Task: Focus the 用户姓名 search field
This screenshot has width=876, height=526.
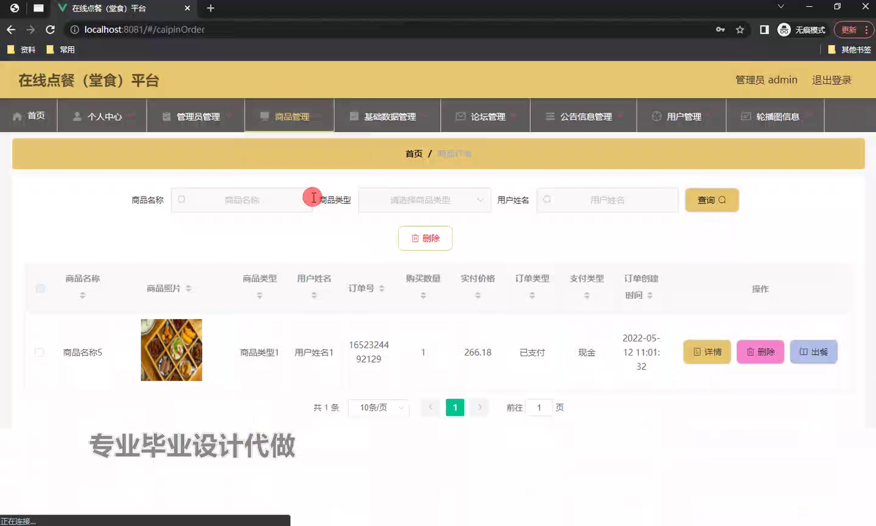Action: pos(607,200)
